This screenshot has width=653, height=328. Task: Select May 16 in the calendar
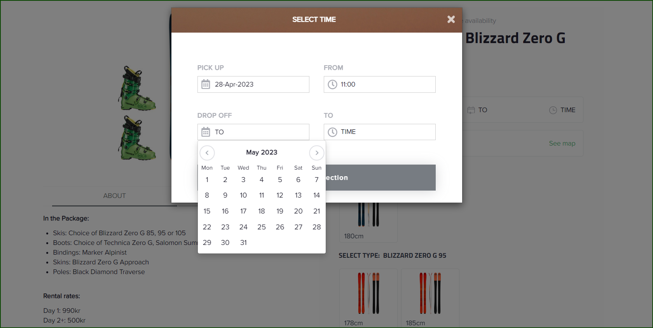[225, 211]
